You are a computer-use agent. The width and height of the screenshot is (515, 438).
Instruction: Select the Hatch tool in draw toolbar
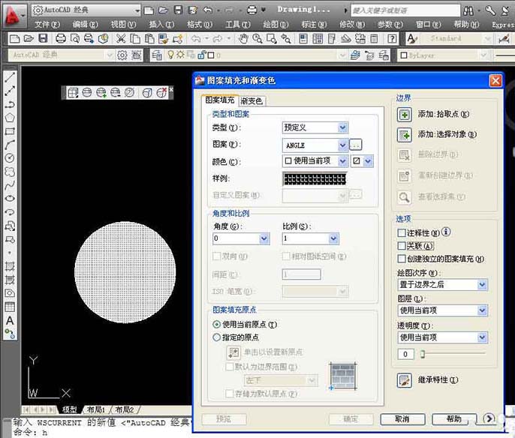(x=10, y=266)
